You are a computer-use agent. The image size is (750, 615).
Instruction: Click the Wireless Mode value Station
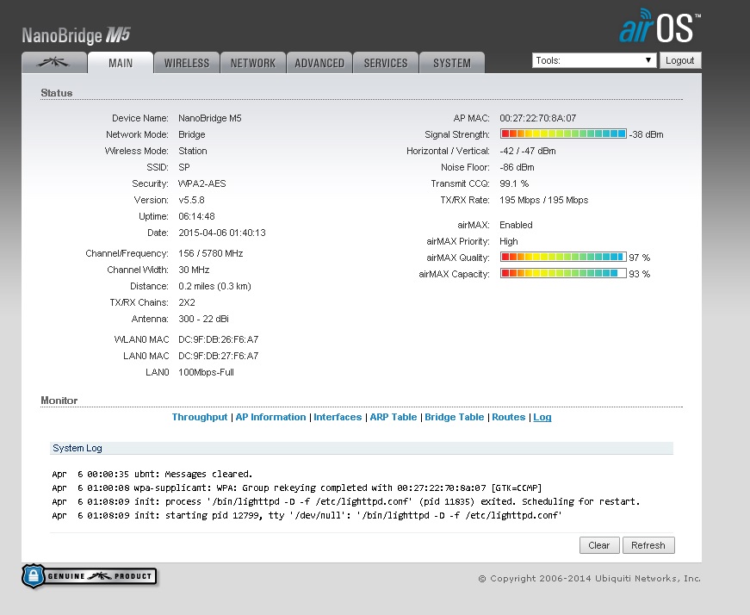193,151
